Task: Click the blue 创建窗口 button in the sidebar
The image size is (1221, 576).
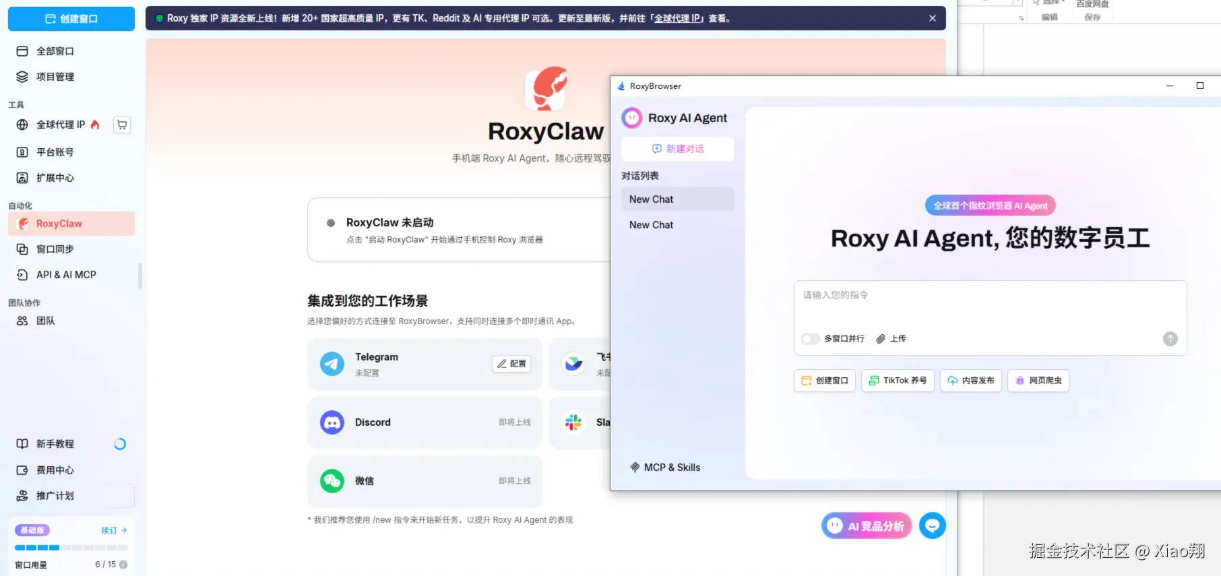Action: 71,19
